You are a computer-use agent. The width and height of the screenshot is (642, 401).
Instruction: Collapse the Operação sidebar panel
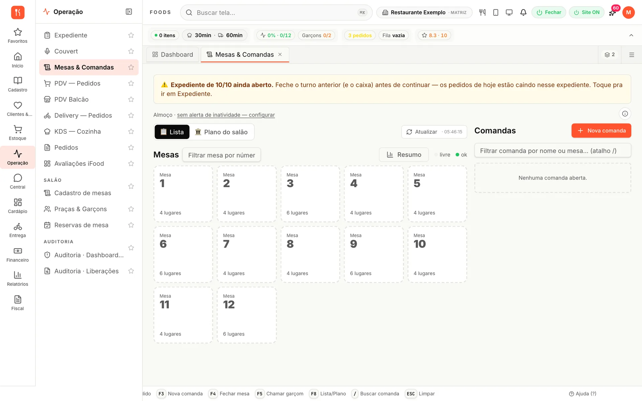coord(129,12)
